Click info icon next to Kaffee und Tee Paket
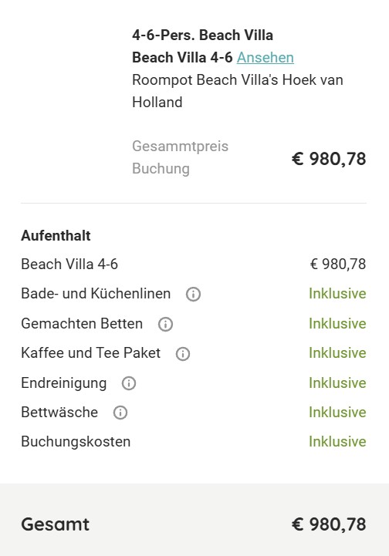 point(183,353)
